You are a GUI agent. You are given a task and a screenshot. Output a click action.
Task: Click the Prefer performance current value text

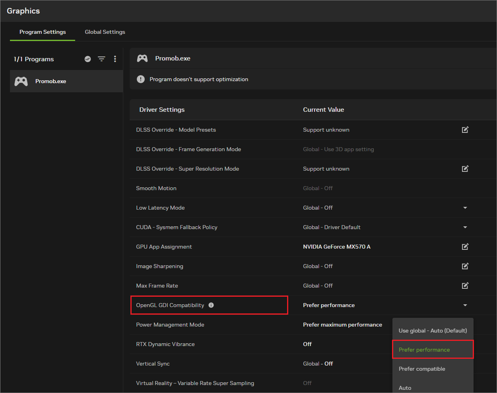(329, 305)
